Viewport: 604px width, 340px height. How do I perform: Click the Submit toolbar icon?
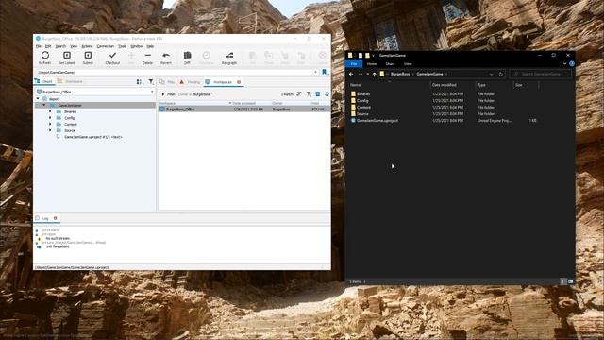(x=88, y=56)
